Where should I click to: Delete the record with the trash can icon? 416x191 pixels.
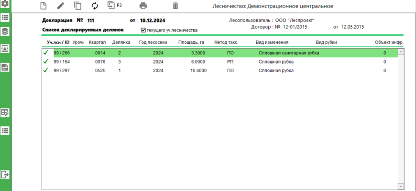pyautogui.click(x=175, y=6)
